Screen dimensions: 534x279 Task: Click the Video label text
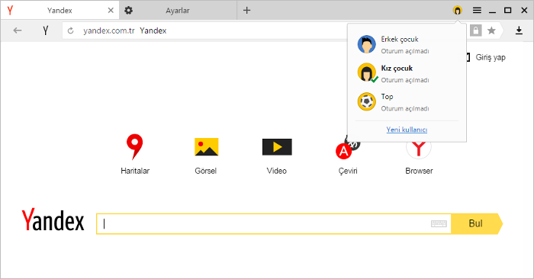(x=276, y=171)
